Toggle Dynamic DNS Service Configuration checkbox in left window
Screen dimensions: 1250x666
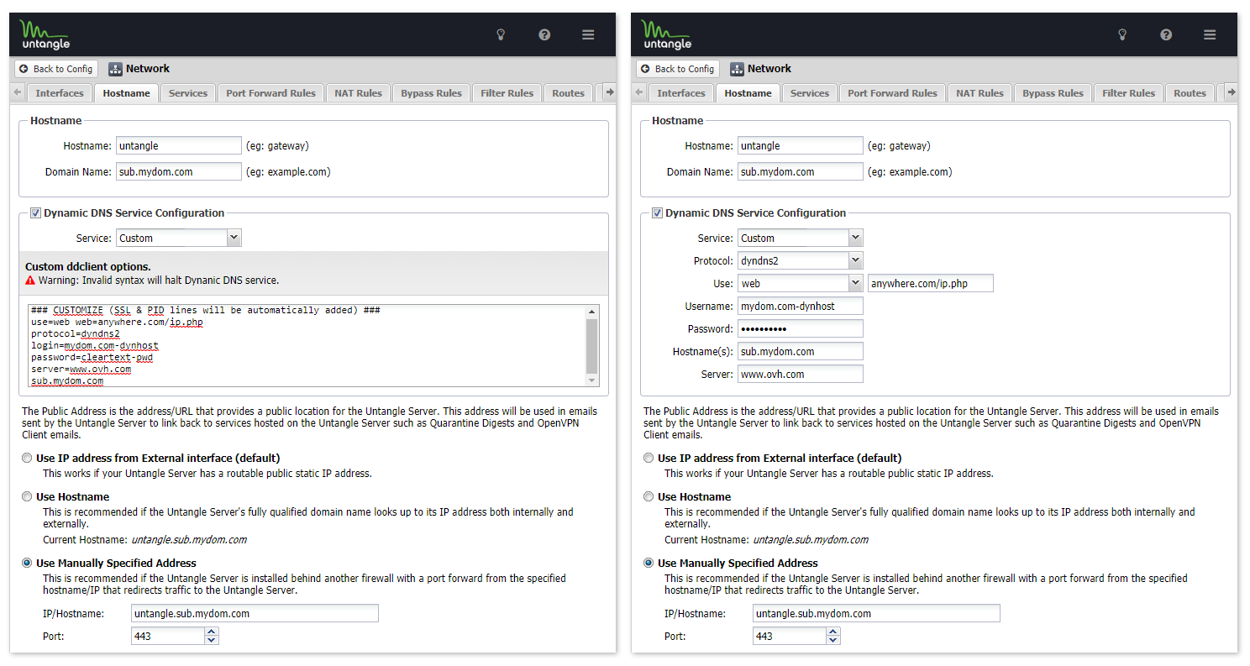coord(35,213)
